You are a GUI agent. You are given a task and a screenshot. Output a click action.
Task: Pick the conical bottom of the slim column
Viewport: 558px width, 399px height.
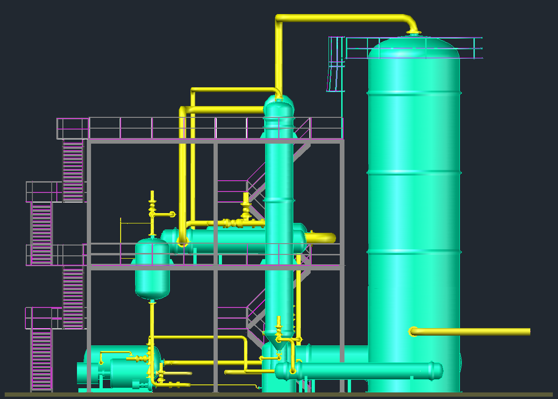click(x=279, y=343)
